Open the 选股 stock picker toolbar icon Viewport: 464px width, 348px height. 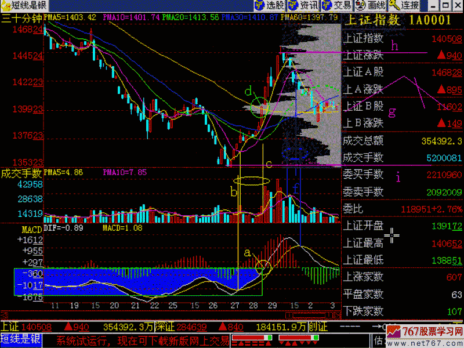tap(269, 6)
